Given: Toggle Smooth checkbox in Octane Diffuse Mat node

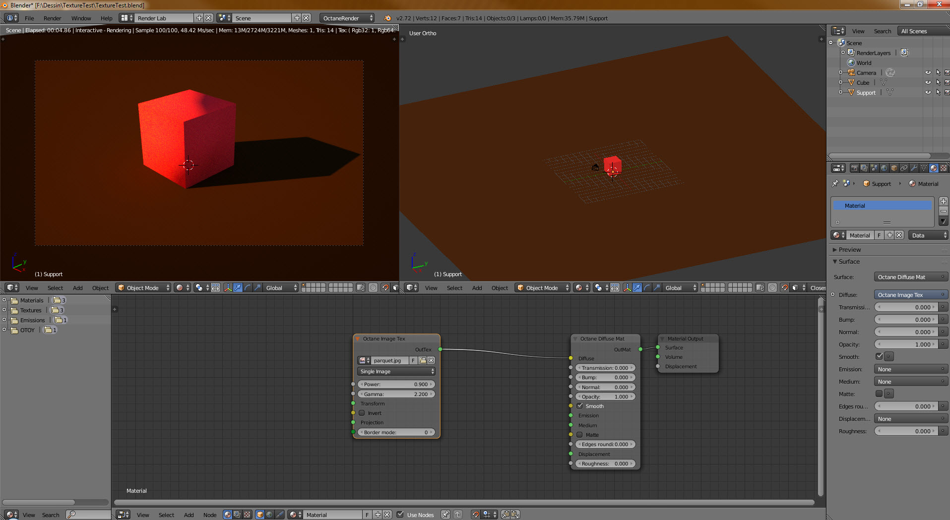Looking at the screenshot, I should pyautogui.click(x=579, y=406).
